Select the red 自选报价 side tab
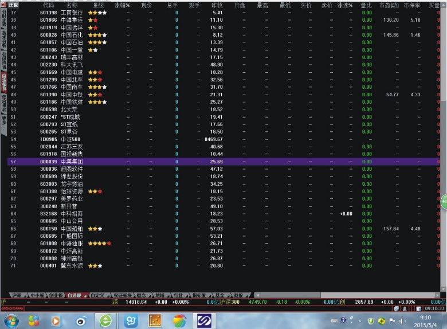 [x=3, y=81]
